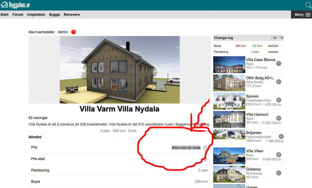Screen dimensions: 312x188
Task: Open the Renovera section
Action: coord(72,14)
